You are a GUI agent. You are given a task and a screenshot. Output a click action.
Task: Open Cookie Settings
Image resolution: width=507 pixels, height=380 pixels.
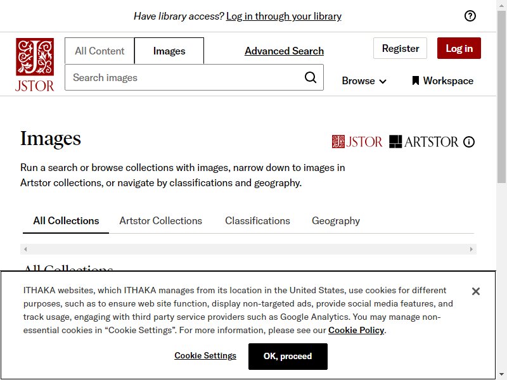(x=205, y=355)
